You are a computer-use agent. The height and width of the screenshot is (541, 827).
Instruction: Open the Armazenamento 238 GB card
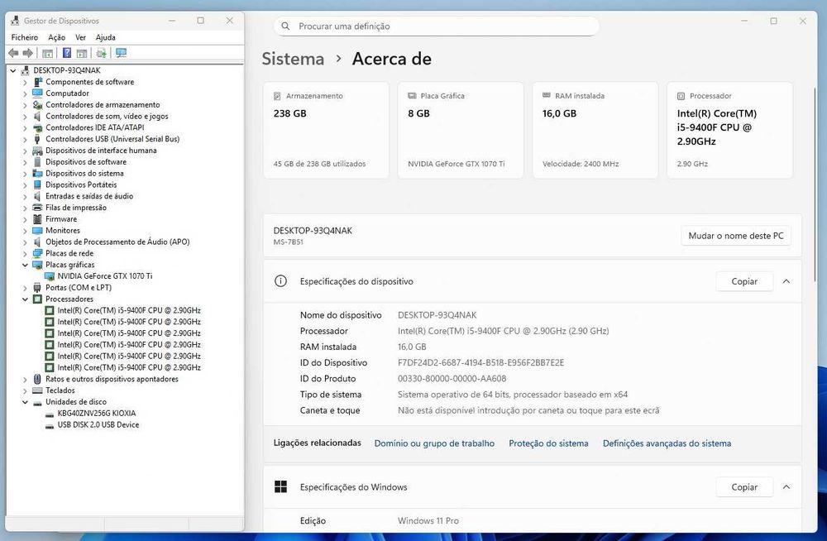click(x=326, y=130)
